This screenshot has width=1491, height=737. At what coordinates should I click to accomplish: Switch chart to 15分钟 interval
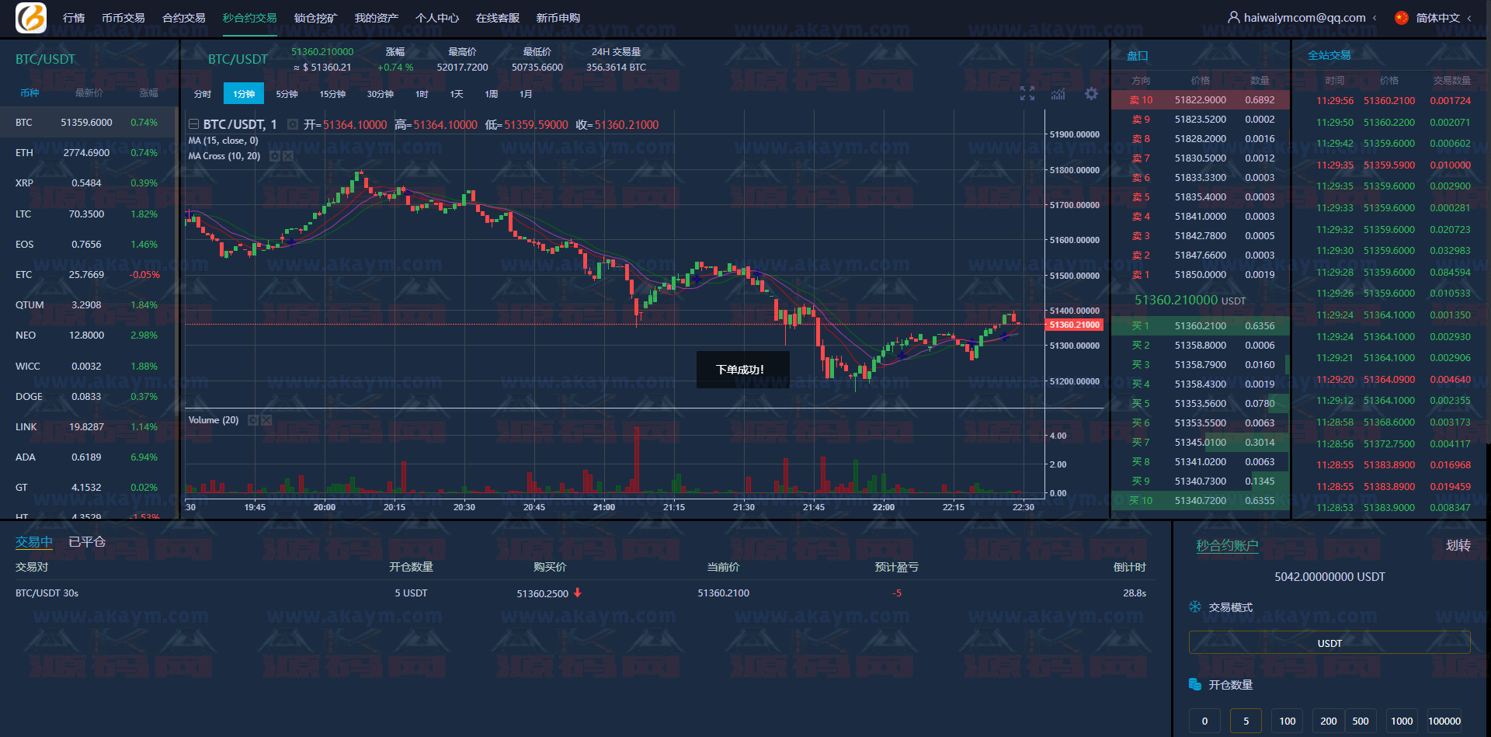tap(332, 94)
